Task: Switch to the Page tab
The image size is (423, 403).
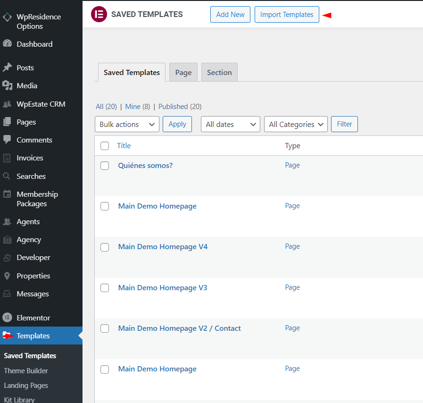Action: pos(183,72)
